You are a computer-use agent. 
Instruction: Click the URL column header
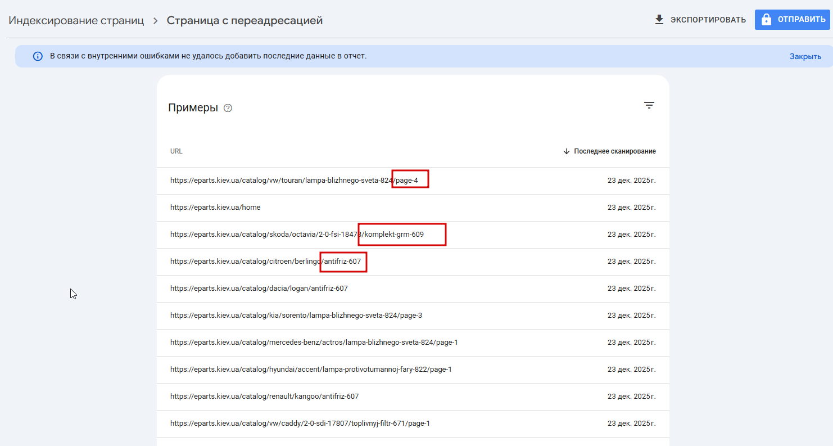(x=176, y=151)
